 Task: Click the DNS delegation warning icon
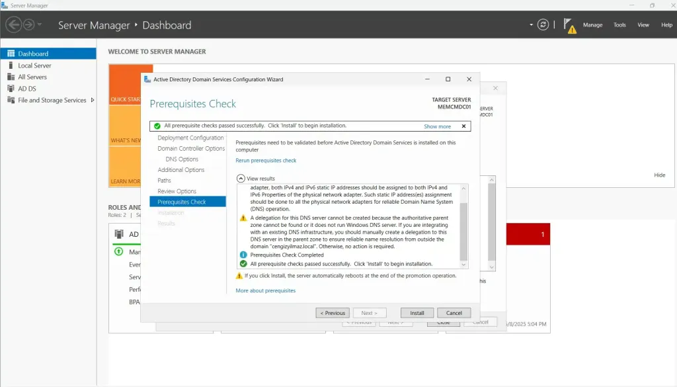click(x=243, y=218)
